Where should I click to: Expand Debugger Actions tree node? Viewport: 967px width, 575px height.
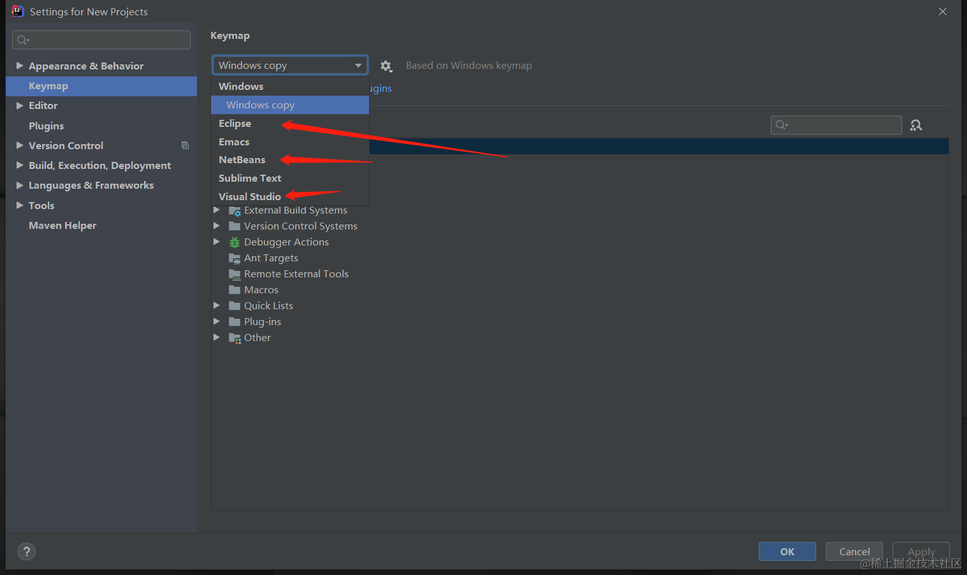[x=217, y=242]
